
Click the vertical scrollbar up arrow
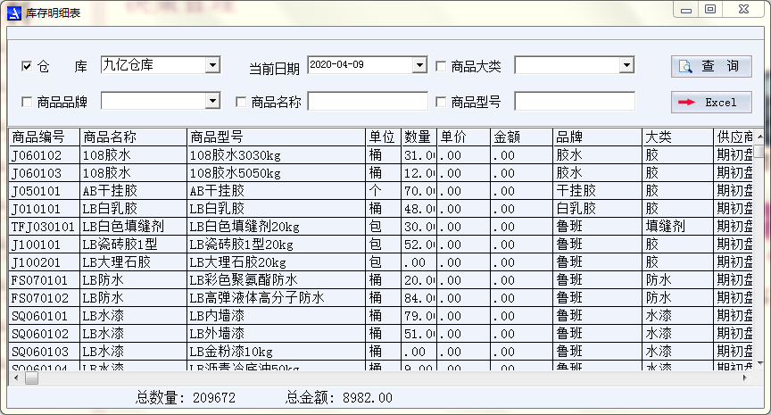coord(760,137)
